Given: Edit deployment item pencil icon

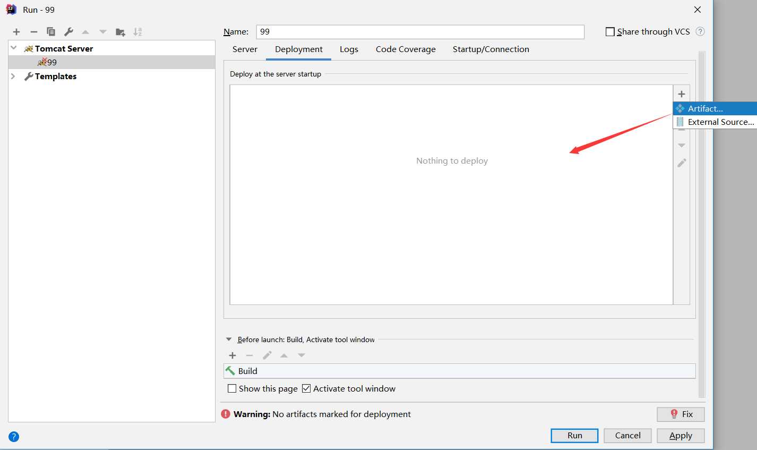Looking at the screenshot, I should coord(682,163).
